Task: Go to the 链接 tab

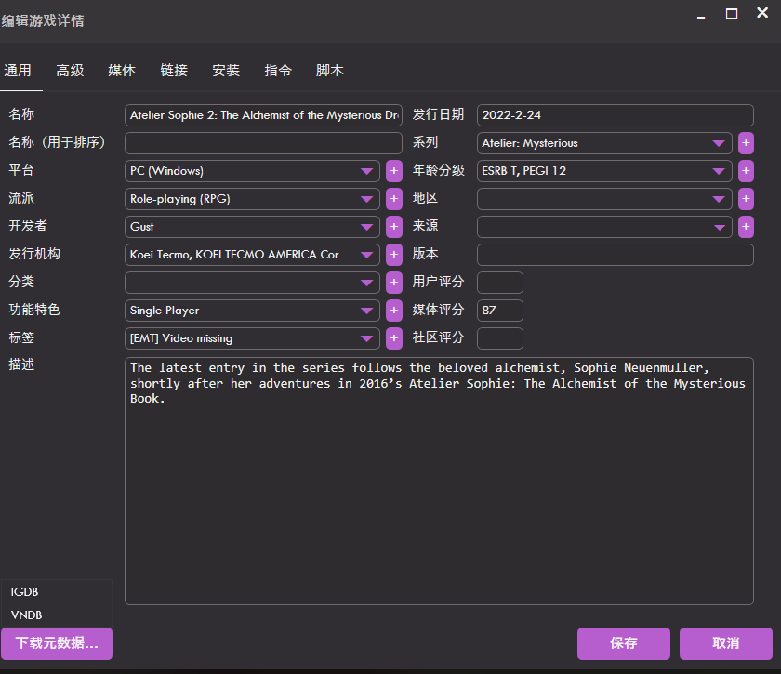Action: (x=174, y=71)
